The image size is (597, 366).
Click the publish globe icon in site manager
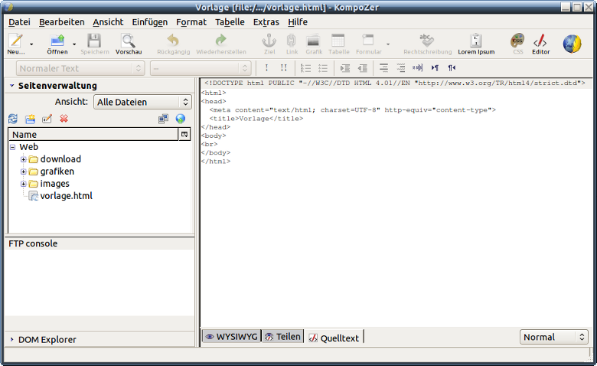pos(180,119)
